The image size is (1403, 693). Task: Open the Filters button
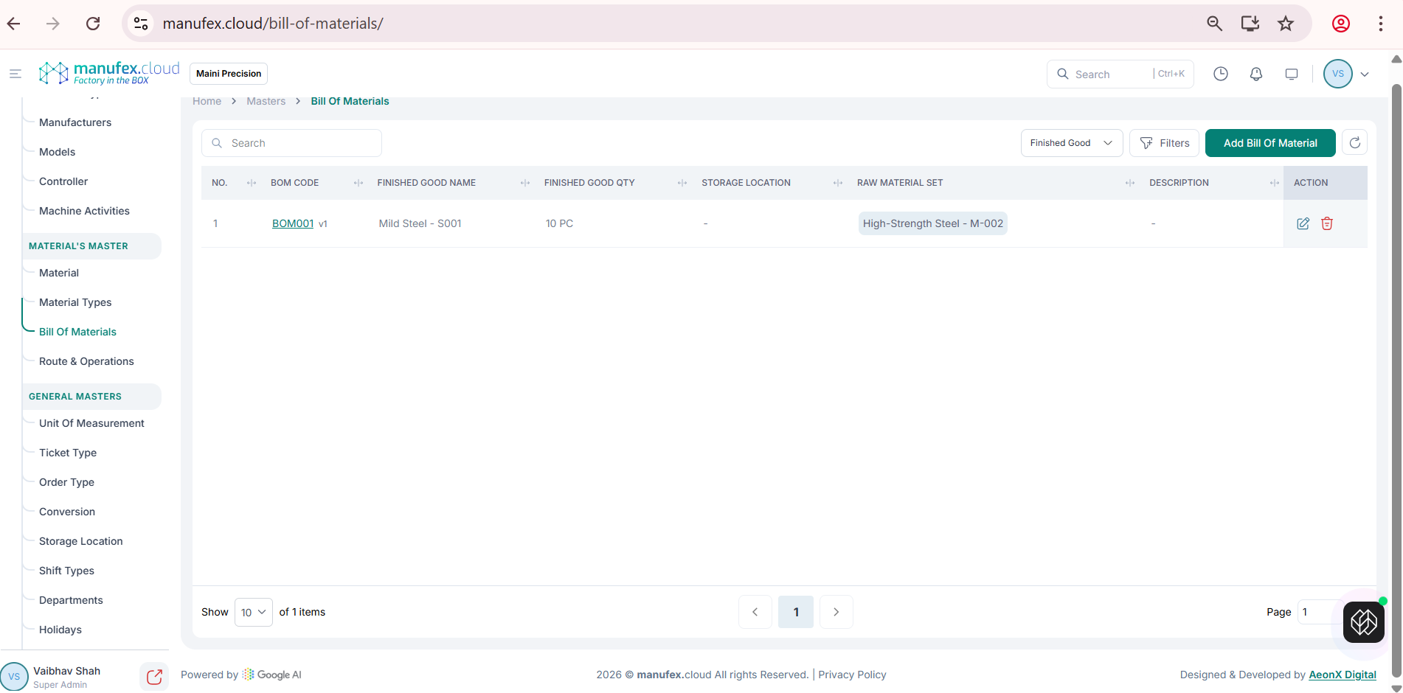coord(1164,143)
